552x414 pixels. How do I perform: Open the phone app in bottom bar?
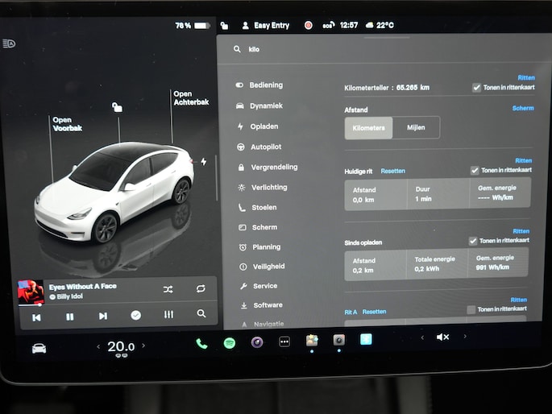[x=201, y=343]
